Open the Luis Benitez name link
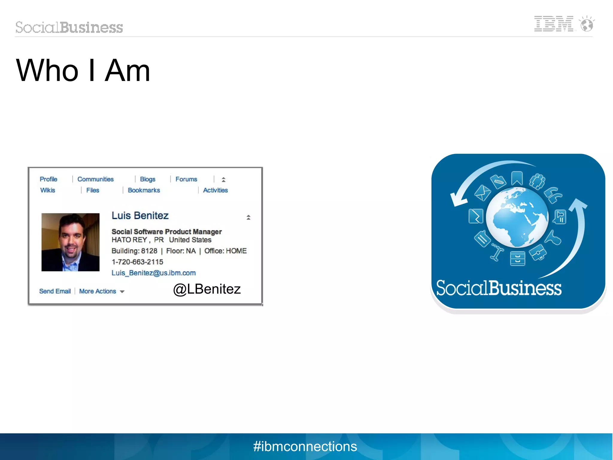The height and width of the screenshot is (460, 613). coord(140,216)
